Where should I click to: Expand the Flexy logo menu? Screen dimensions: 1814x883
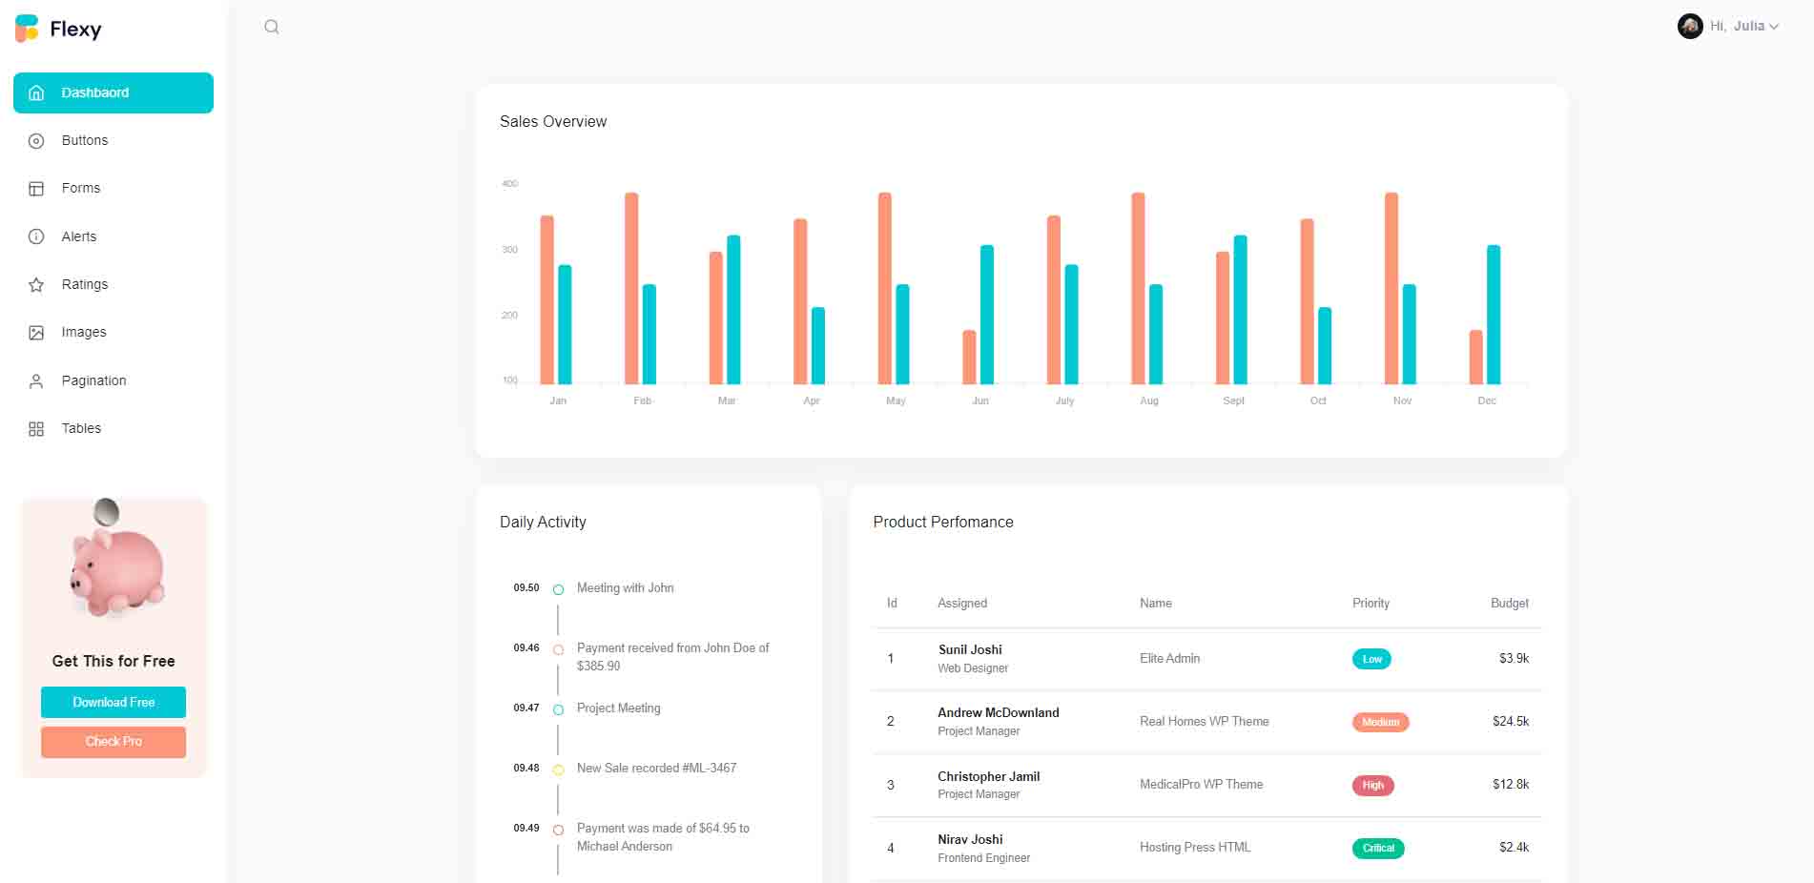59,29
